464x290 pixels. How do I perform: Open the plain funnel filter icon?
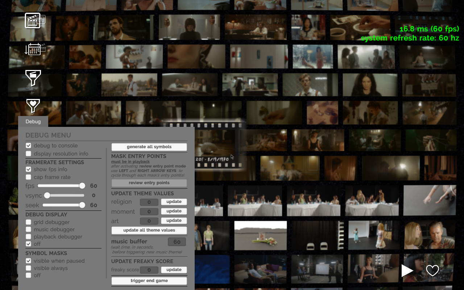pos(33,78)
